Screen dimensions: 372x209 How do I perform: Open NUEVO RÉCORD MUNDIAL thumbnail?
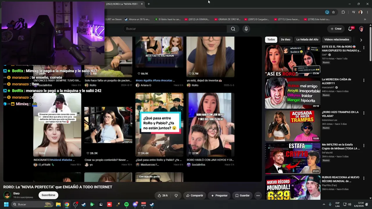pyautogui.click(x=293, y=188)
